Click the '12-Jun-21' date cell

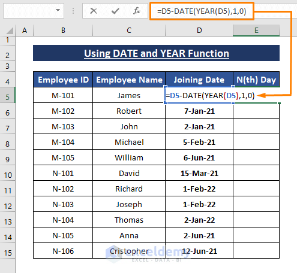click(x=199, y=251)
